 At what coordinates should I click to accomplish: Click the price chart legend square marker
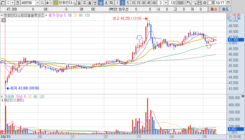coord(2,15)
